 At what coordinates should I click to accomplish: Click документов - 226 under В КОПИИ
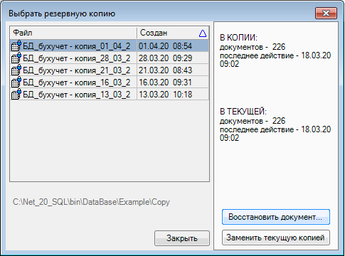[253, 47]
